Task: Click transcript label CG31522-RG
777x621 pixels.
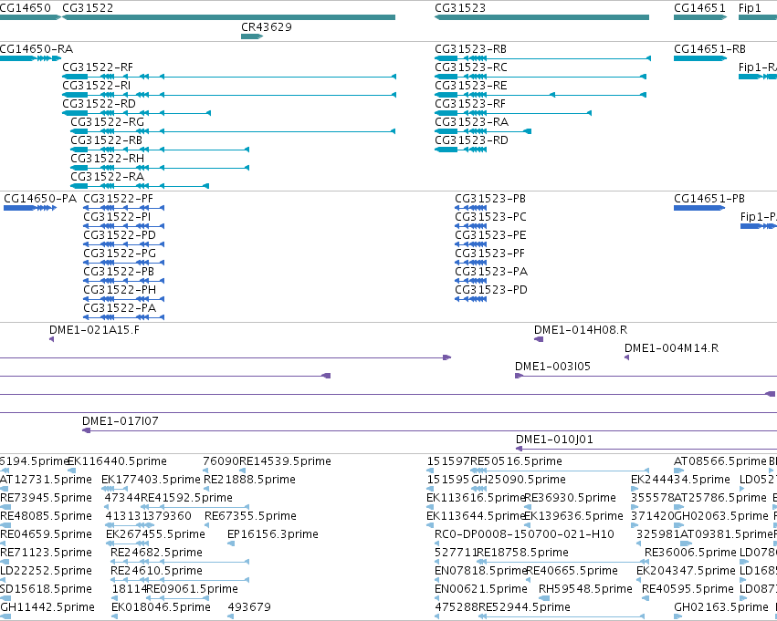Action: (108, 122)
